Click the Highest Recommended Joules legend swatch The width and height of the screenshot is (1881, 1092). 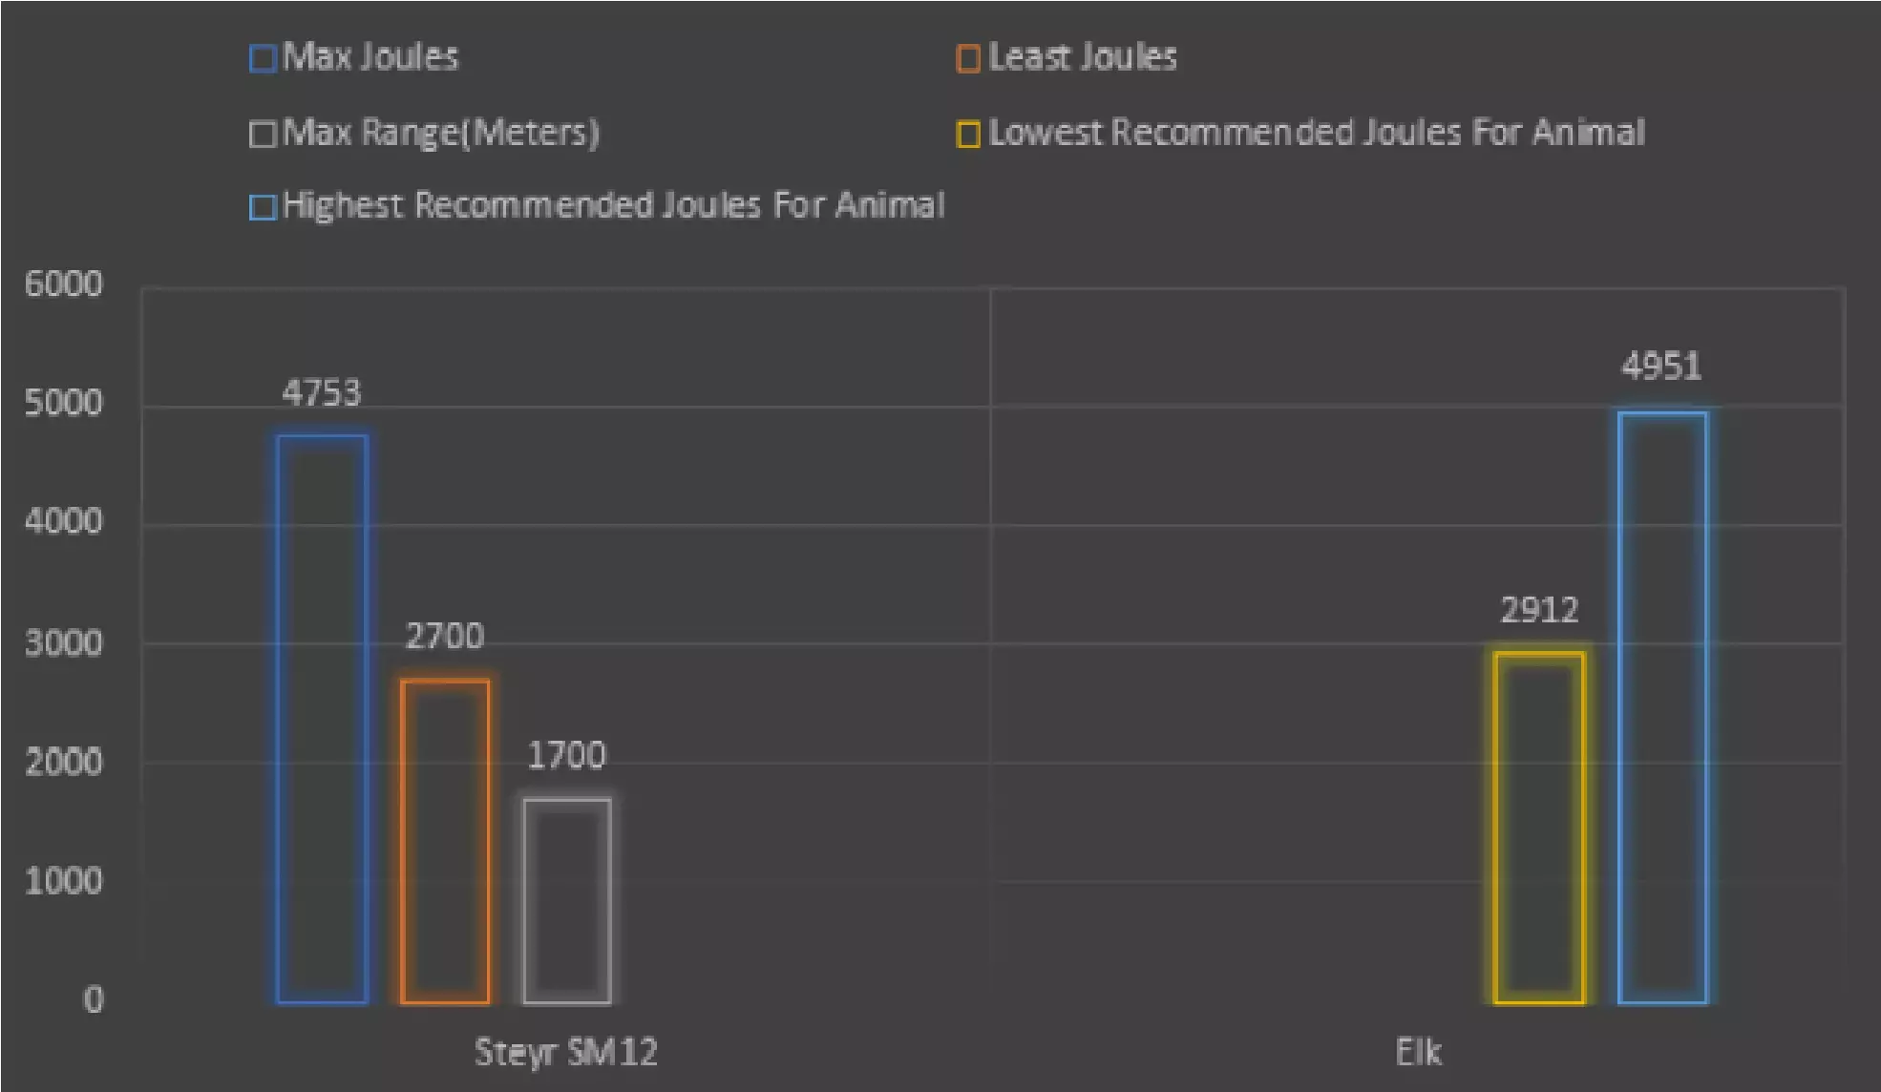[x=263, y=207]
